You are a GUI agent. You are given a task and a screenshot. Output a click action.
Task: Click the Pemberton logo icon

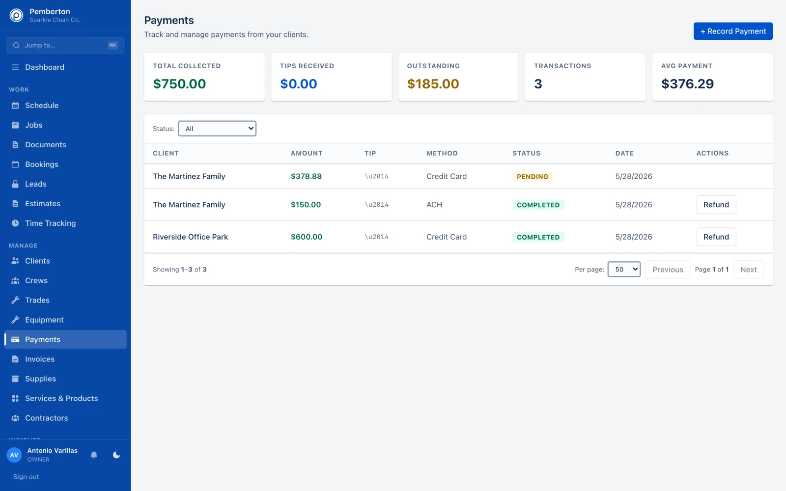16,16
